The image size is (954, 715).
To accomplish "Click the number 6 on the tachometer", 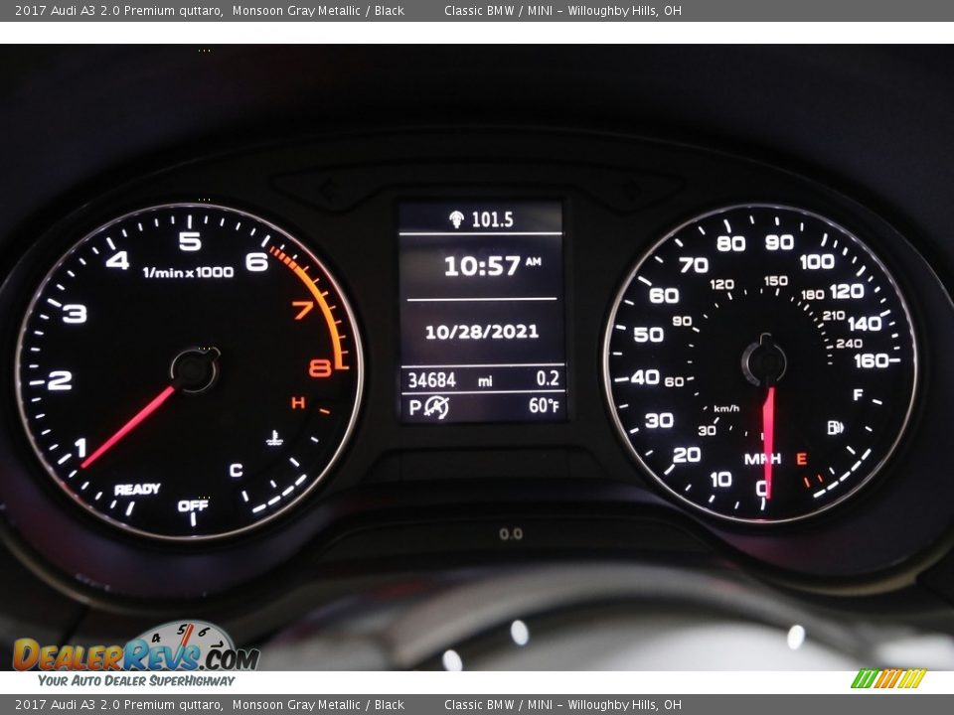I will click(x=256, y=261).
